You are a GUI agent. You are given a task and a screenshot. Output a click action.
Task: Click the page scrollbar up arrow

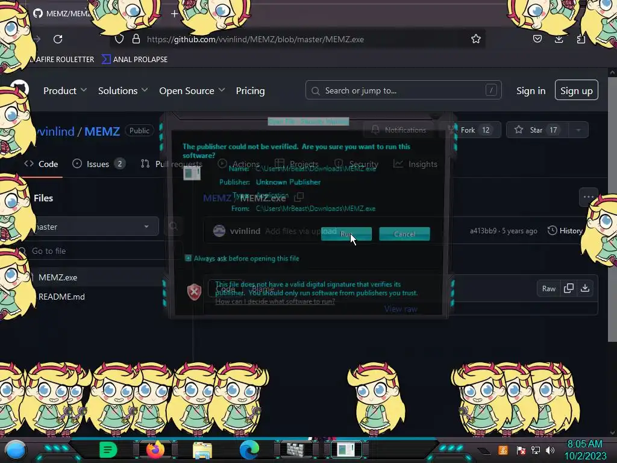(x=612, y=72)
